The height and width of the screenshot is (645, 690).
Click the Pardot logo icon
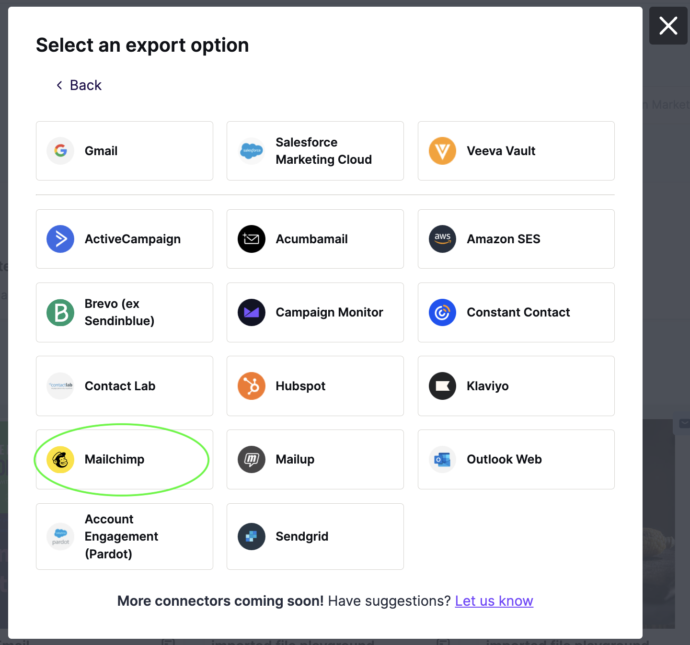(60, 537)
